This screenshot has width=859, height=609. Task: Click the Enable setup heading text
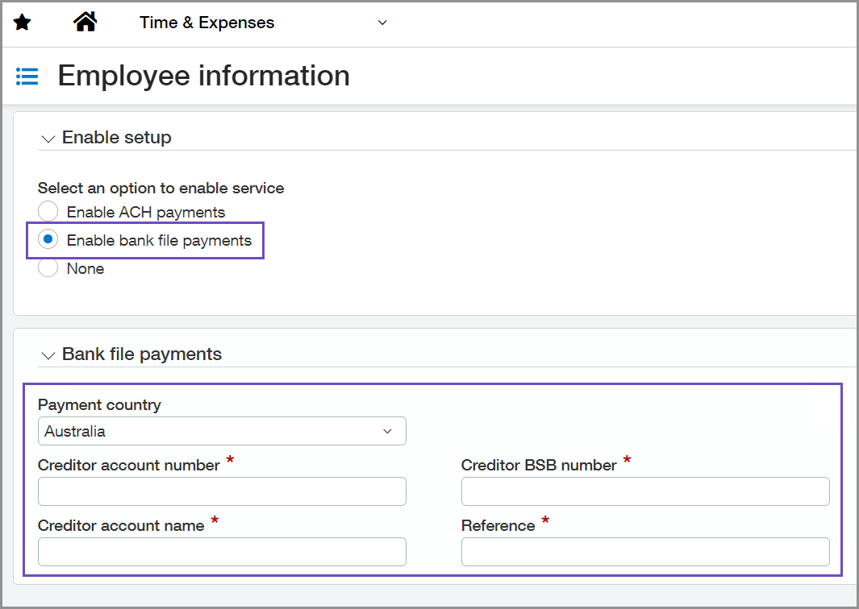(117, 138)
